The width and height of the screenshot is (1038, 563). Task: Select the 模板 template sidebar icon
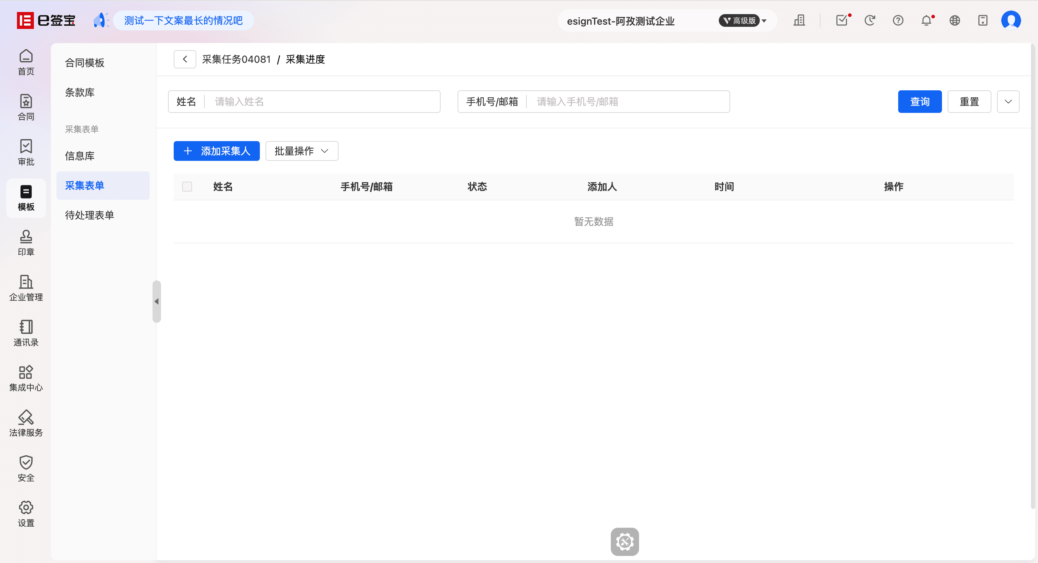(26, 198)
